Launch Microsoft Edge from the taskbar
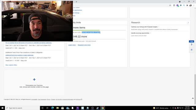The height and width of the screenshot is (110, 196). 52,108
